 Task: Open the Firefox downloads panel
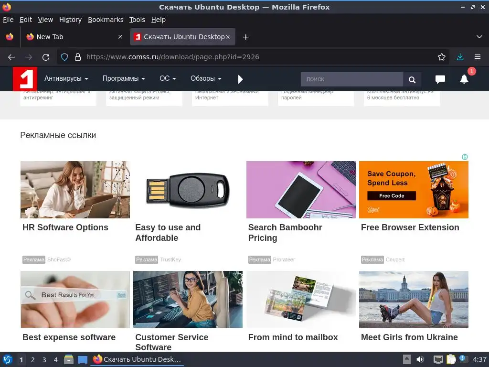[x=460, y=57]
